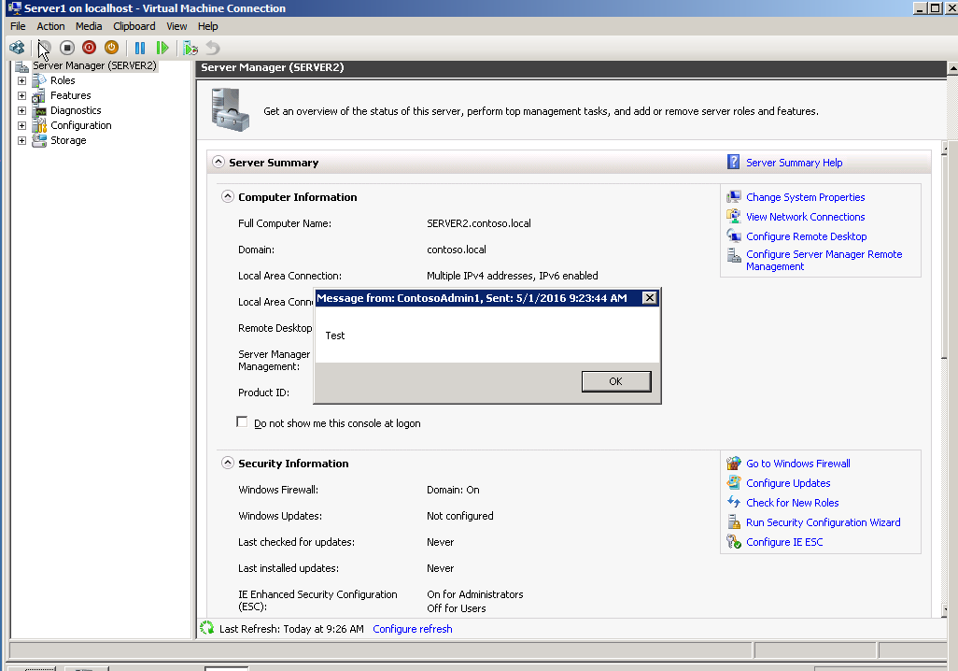Click the Storage tree icon
Image resolution: width=958 pixels, height=671 pixels.
(x=39, y=140)
